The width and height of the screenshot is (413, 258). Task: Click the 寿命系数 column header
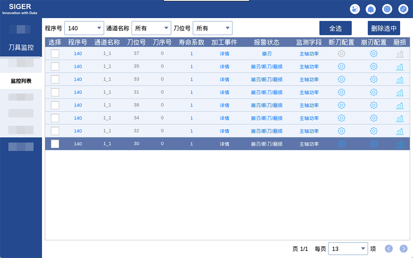(192, 42)
